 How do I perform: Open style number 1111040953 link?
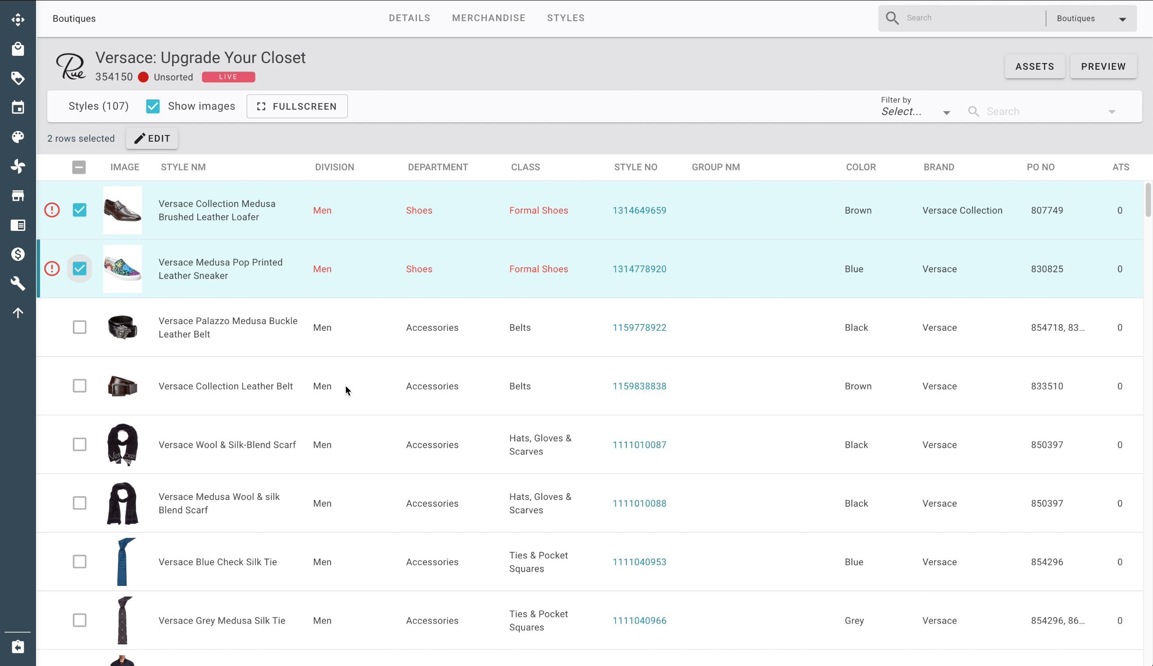click(639, 562)
